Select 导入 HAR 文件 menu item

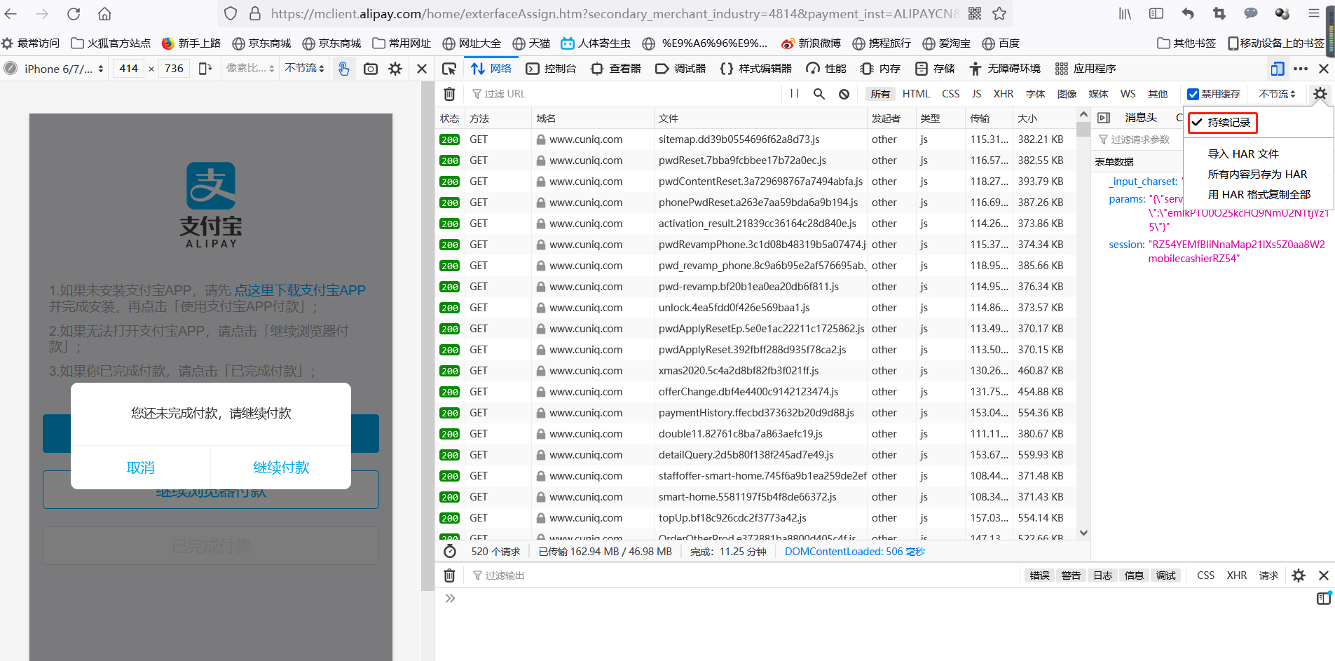[x=1243, y=154]
